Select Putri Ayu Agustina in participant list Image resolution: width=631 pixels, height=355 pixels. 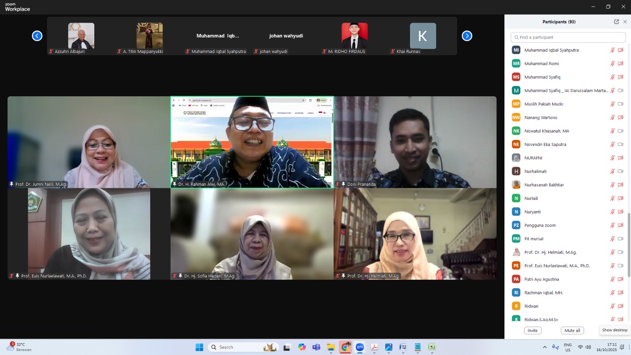541,279
